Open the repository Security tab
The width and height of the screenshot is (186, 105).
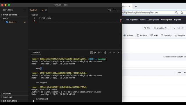[x=166, y=36]
